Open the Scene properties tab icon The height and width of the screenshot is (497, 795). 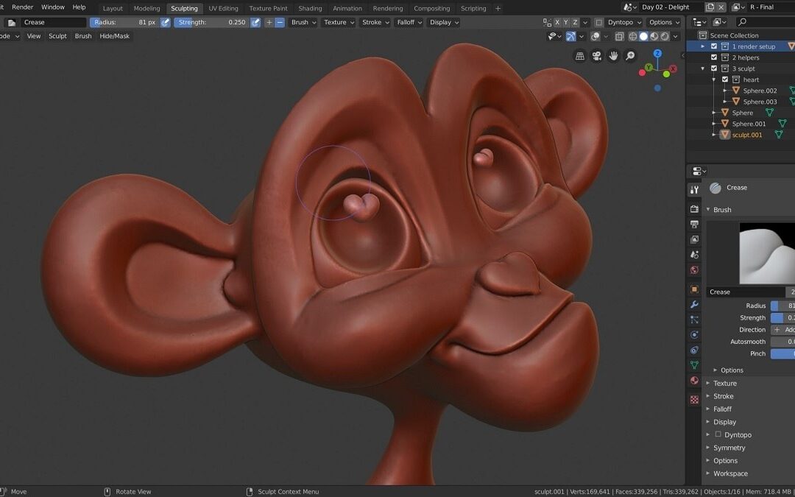coord(694,255)
